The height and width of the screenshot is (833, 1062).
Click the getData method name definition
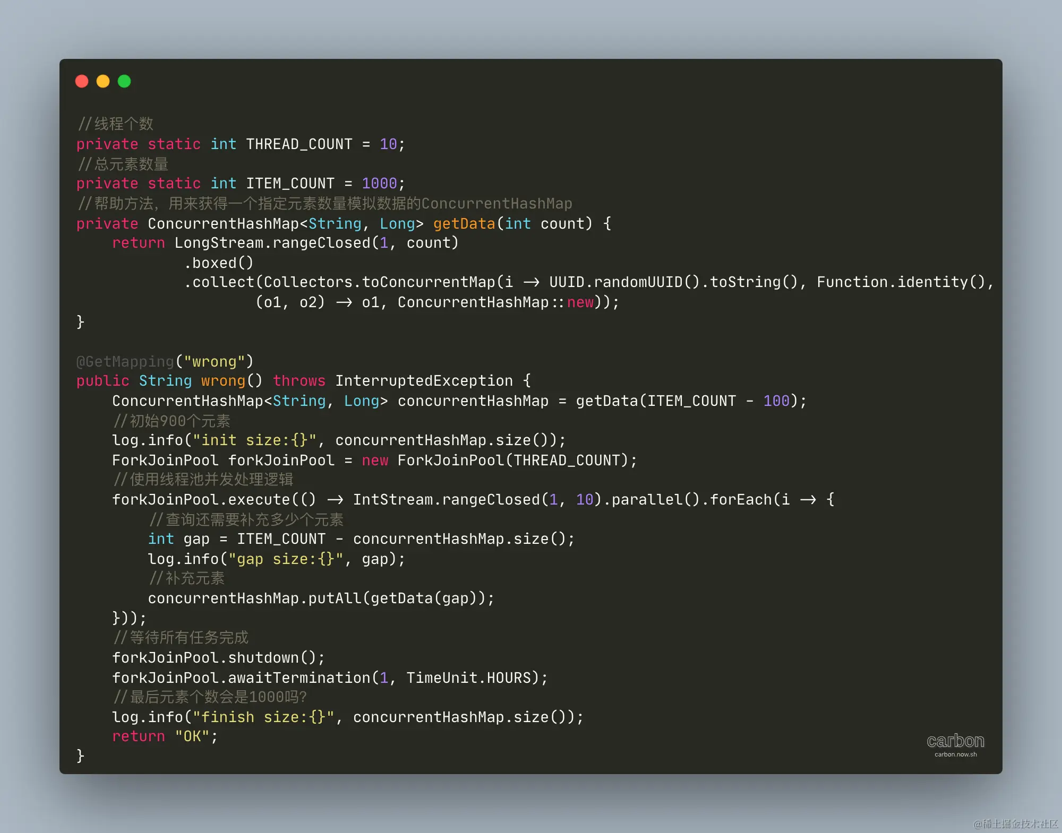click(464, 224)
